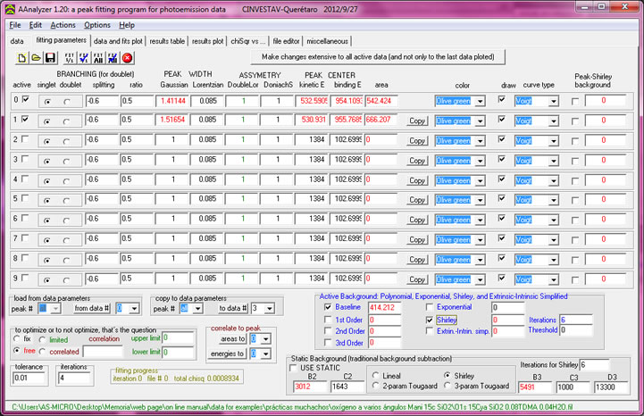This screenshot has width=644, height=416.
Task: Open the color dropdown for peak 1
Action: [x=481, y=120]
